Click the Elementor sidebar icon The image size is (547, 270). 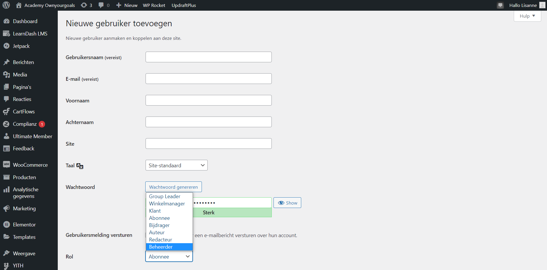pyautogui.click(x=6, y=225)
